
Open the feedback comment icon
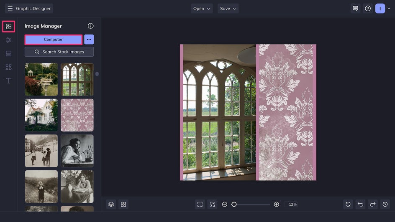coord(355,8)
